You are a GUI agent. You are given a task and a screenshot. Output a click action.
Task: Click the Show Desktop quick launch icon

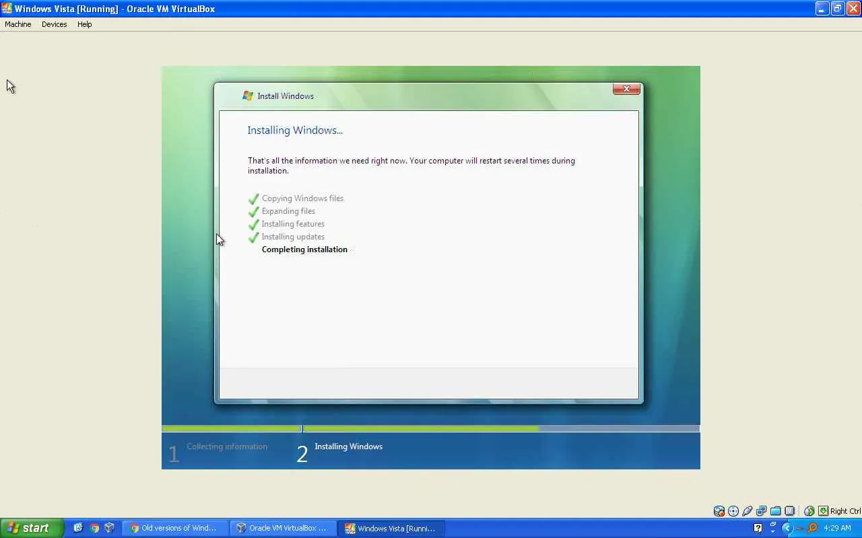click(x=78, y=528)
